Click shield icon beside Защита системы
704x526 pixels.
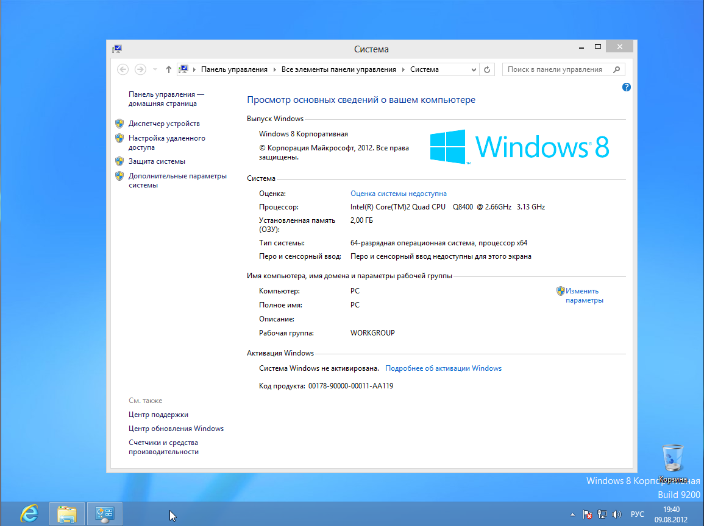click(x=119, y=161)
